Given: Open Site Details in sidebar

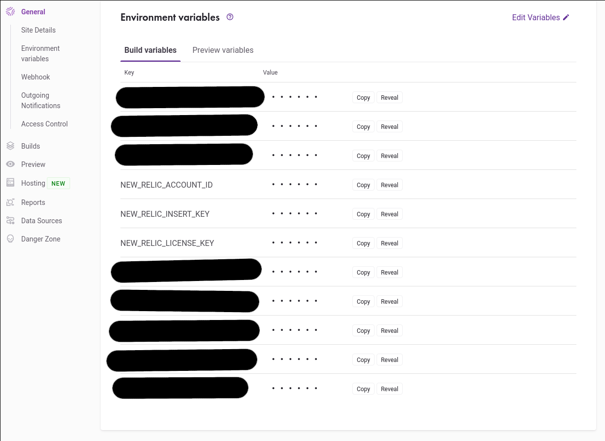Looking at the screenshot, I should point(38,30).
